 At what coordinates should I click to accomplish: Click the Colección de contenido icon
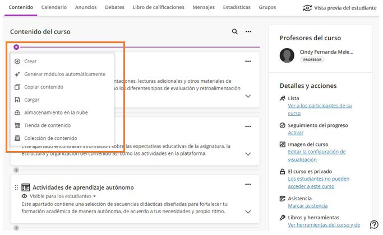(x=17, y=138)
